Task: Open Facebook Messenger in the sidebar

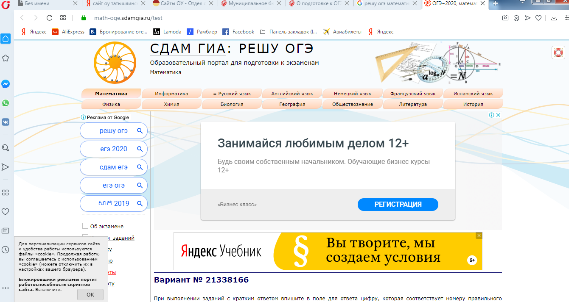Action: point(6,84)
